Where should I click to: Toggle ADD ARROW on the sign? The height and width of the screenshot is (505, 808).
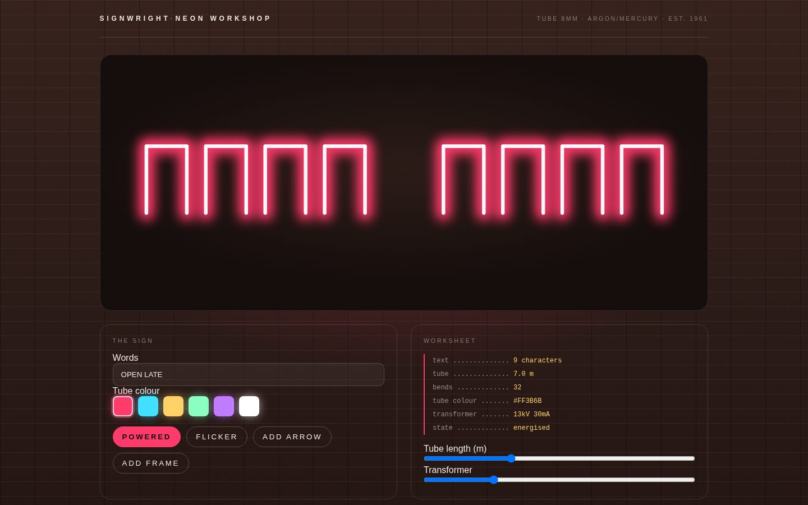tap(292, 437)
